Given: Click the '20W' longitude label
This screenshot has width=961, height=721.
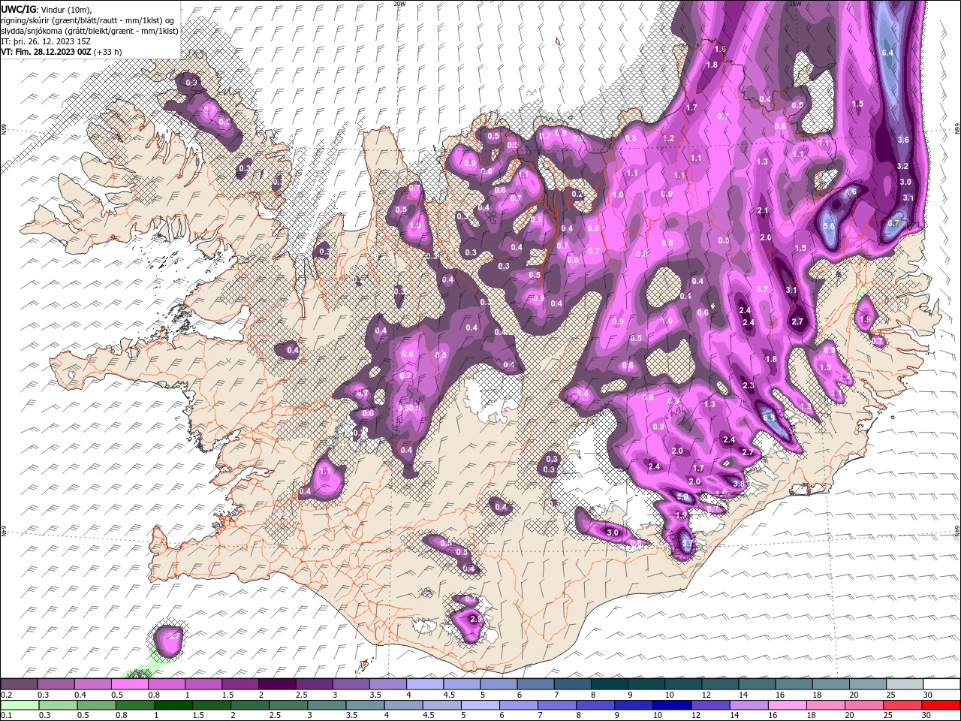Looking at the screenshot, I should [399, 4].
